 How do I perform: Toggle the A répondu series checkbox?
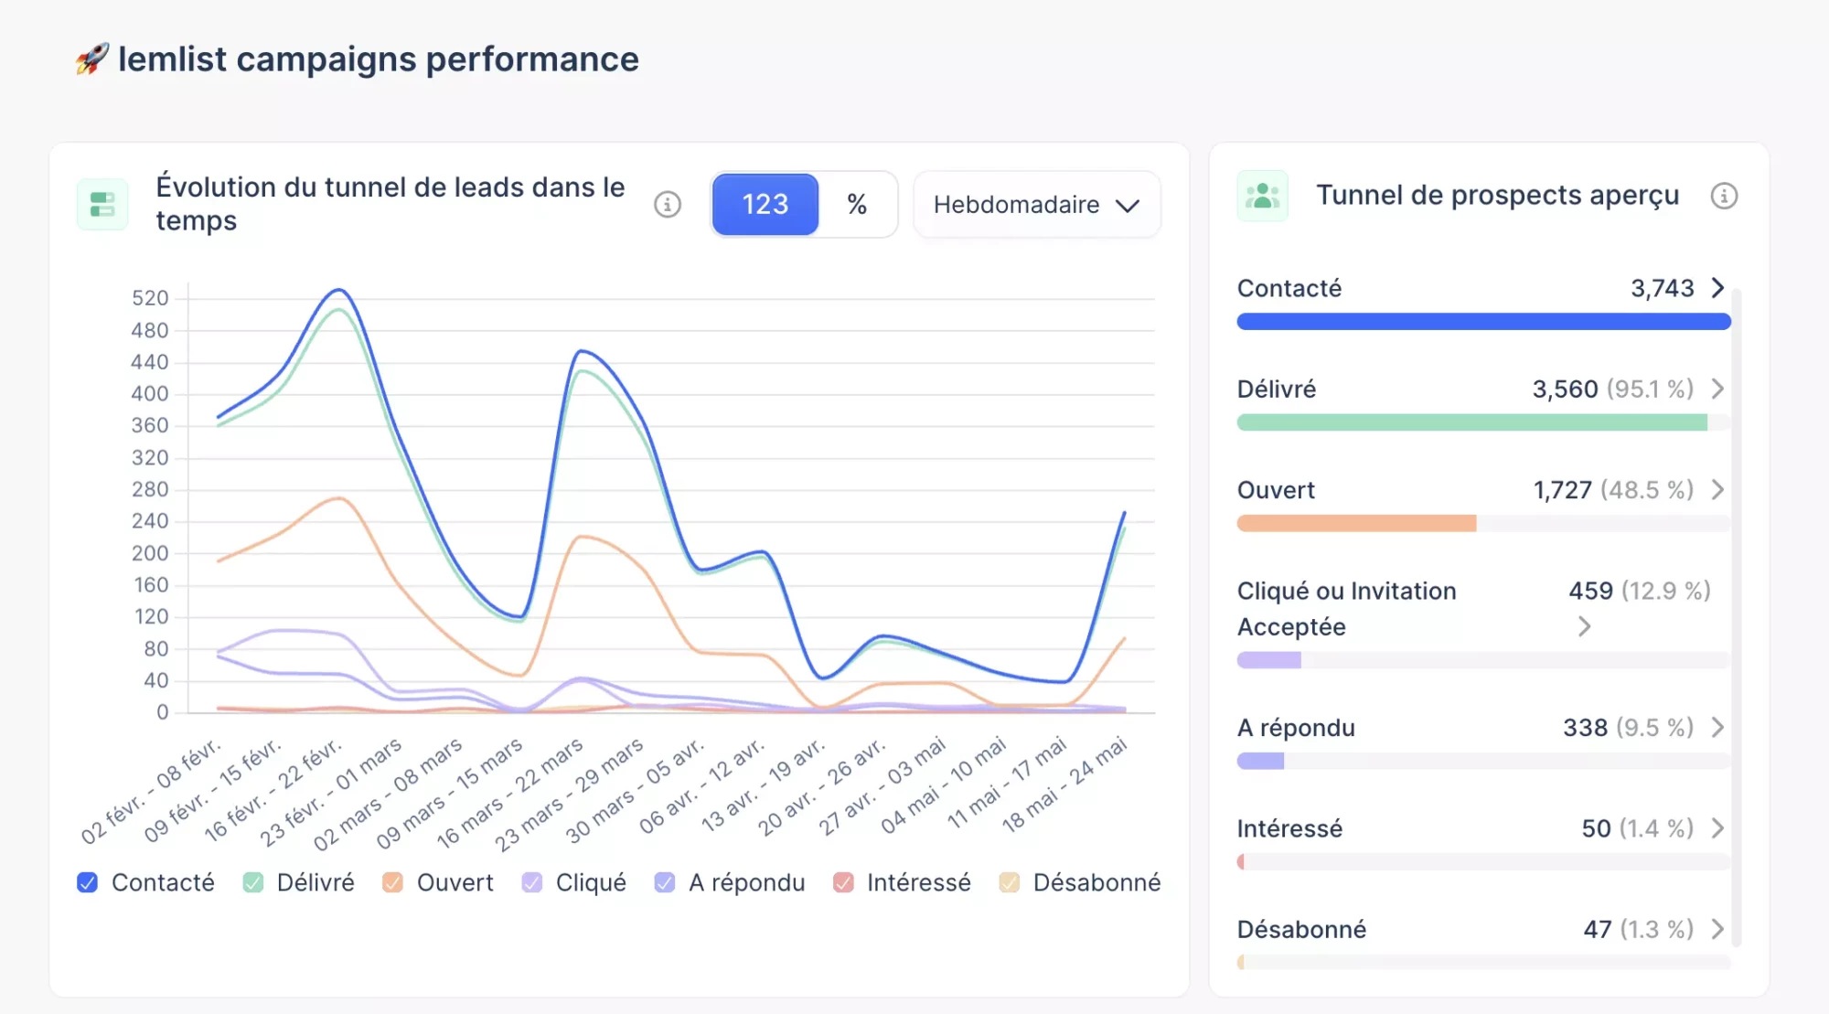click(665, 882)
